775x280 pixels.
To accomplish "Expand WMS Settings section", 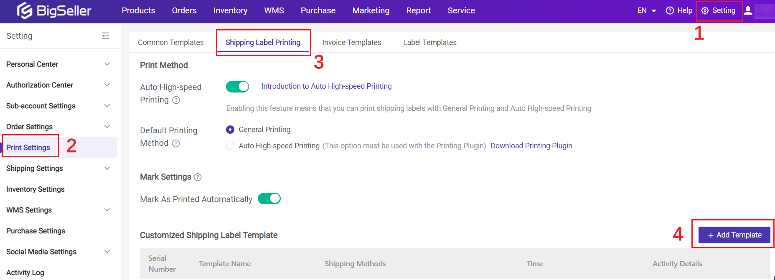I will (107, 210).
